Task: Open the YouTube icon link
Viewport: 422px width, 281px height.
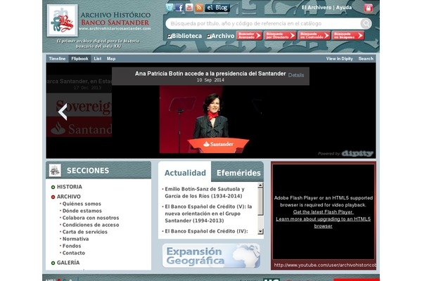Action: pos(189,8)
